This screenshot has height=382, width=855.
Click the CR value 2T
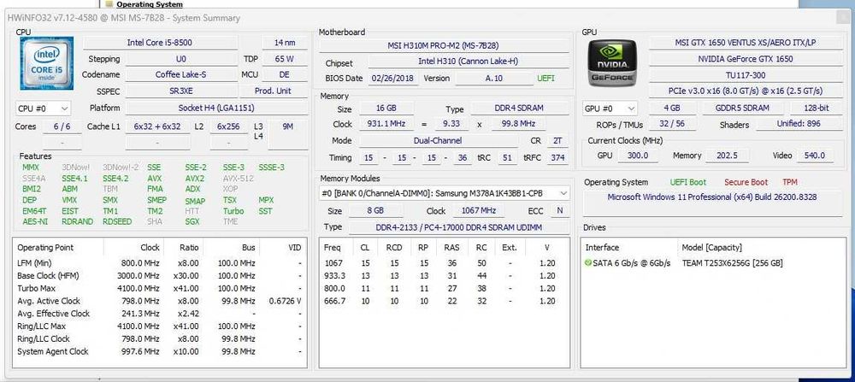point(557,141)
